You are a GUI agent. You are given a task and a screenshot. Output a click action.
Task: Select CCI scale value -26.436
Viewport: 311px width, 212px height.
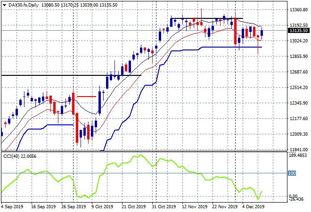[296, 199]
